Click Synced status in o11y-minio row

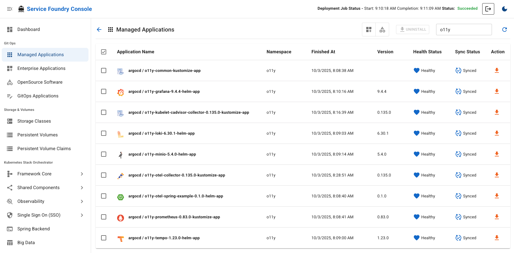[x=466, y=154]
